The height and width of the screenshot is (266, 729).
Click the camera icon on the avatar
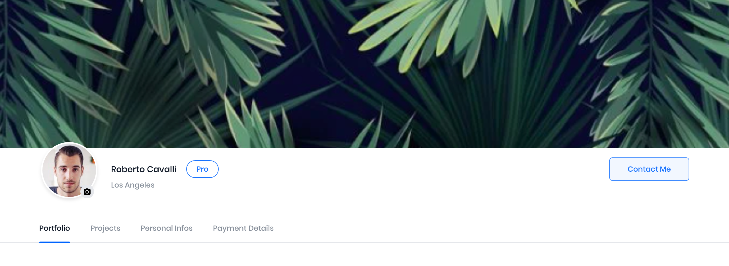pyautogui.click(x=87, y=192)
